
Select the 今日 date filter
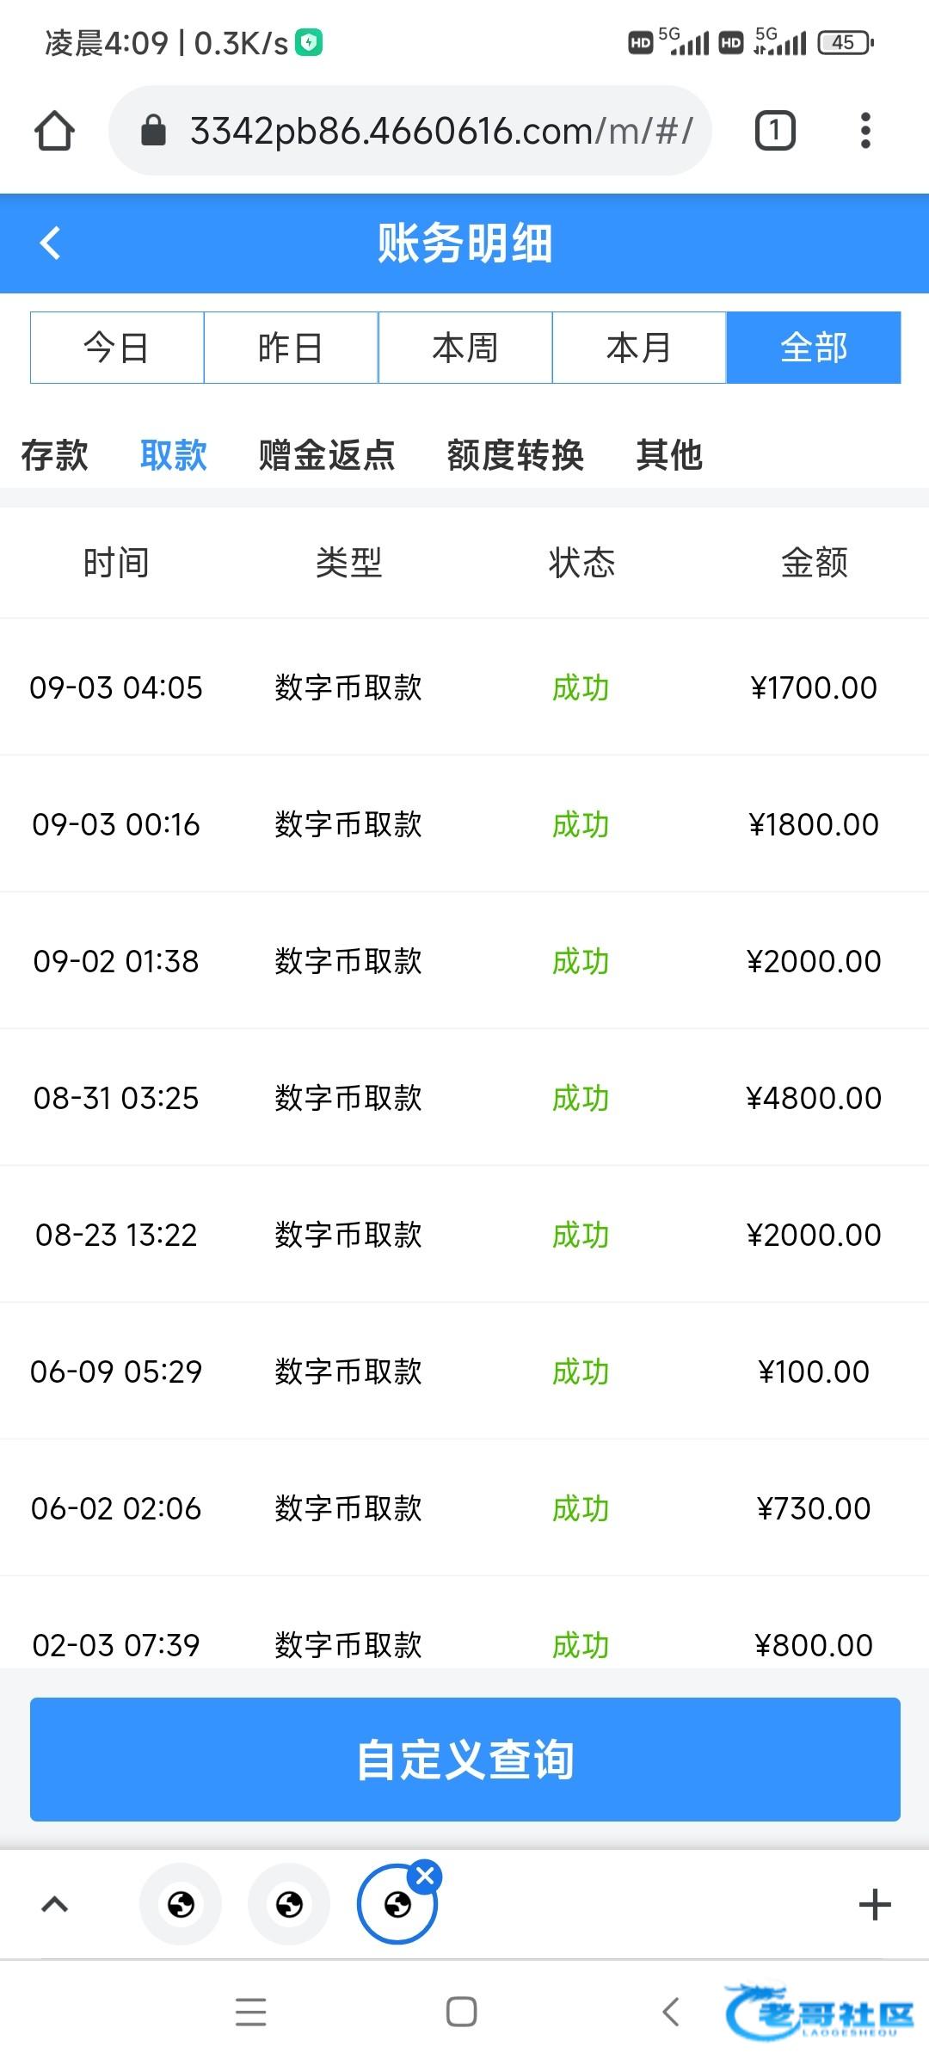(117, 348)
